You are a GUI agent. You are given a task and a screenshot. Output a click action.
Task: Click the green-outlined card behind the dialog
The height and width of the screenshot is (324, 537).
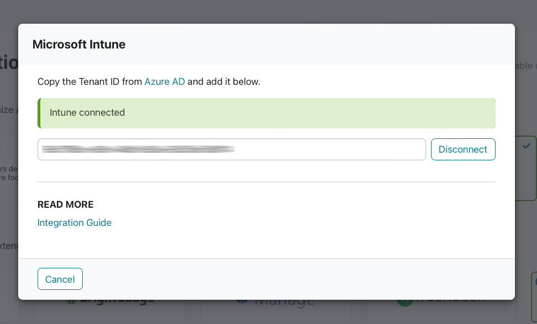click(x=526, y=168)
